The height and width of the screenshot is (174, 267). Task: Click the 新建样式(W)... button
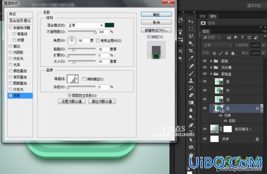156,30
